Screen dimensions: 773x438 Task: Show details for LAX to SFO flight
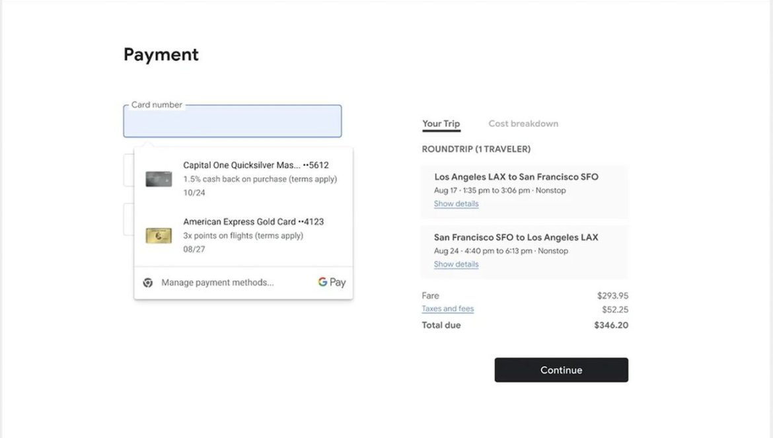click(456, 203)
